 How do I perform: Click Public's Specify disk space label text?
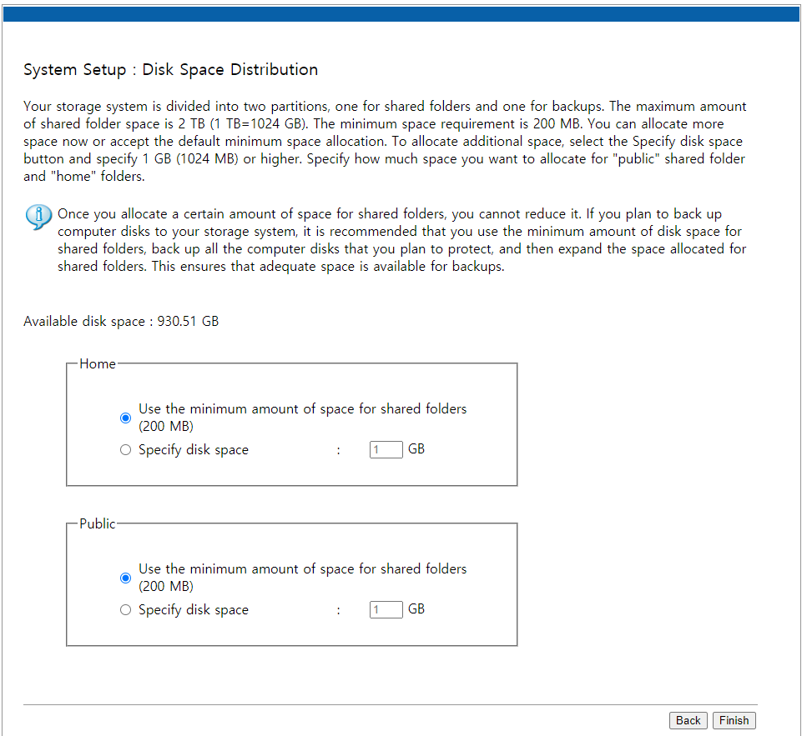click(194, 609)
